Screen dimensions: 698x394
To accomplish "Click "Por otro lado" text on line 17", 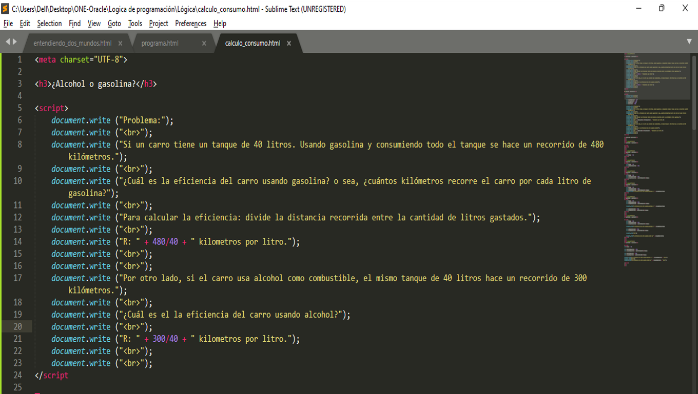I will click(x=150, y=278).
